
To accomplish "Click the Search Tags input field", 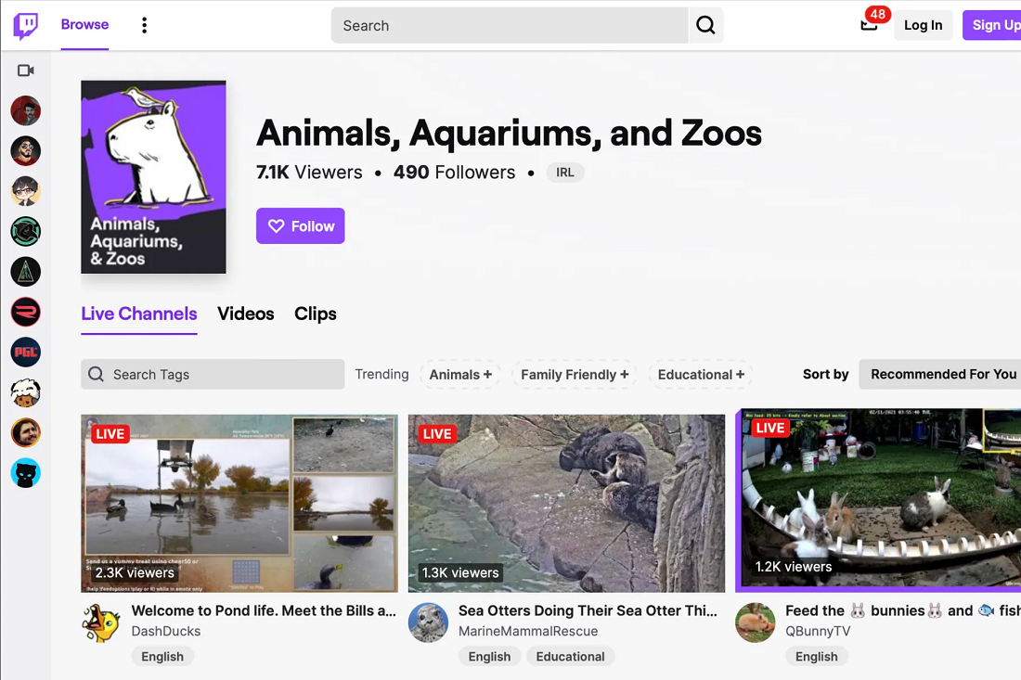I will tap(213, 375).
